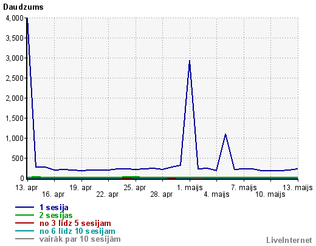Click the red legend line swatch

pos(24,223)
